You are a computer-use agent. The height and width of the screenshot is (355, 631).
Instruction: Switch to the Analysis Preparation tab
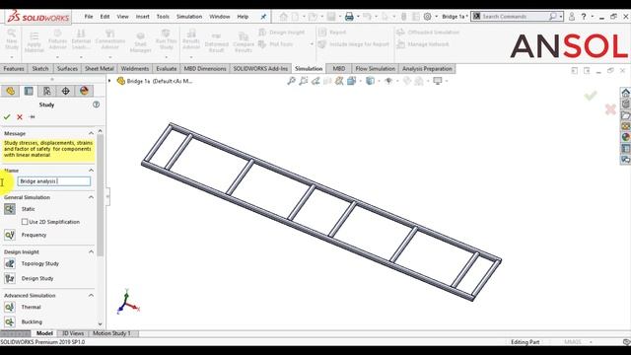click(427, 69)
